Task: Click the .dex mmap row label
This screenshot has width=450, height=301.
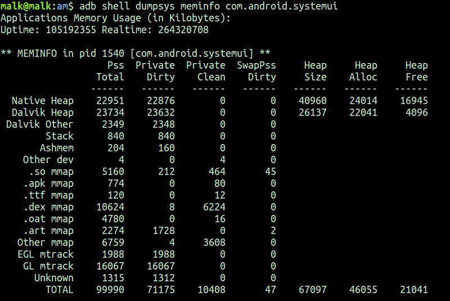Action: (48, 207)
